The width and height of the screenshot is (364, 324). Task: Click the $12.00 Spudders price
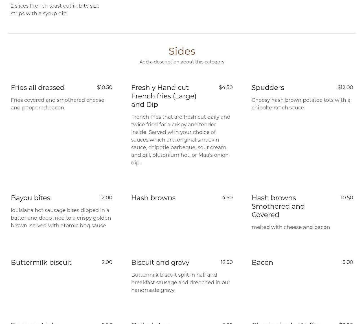click(345, 87)
